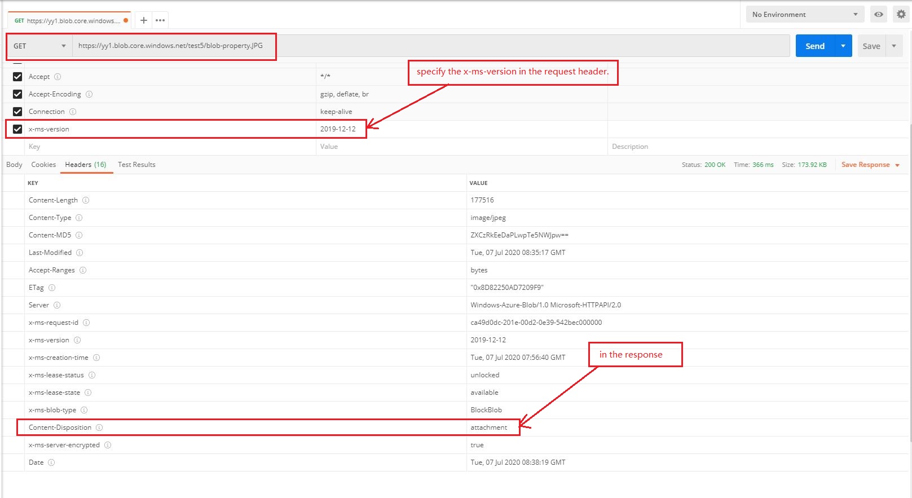912x498 pixels.
Task: Uncheck the Accept header checkbox
Action: 17,77
